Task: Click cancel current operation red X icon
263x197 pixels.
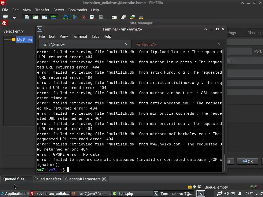Action: click(x=83, y=17)
